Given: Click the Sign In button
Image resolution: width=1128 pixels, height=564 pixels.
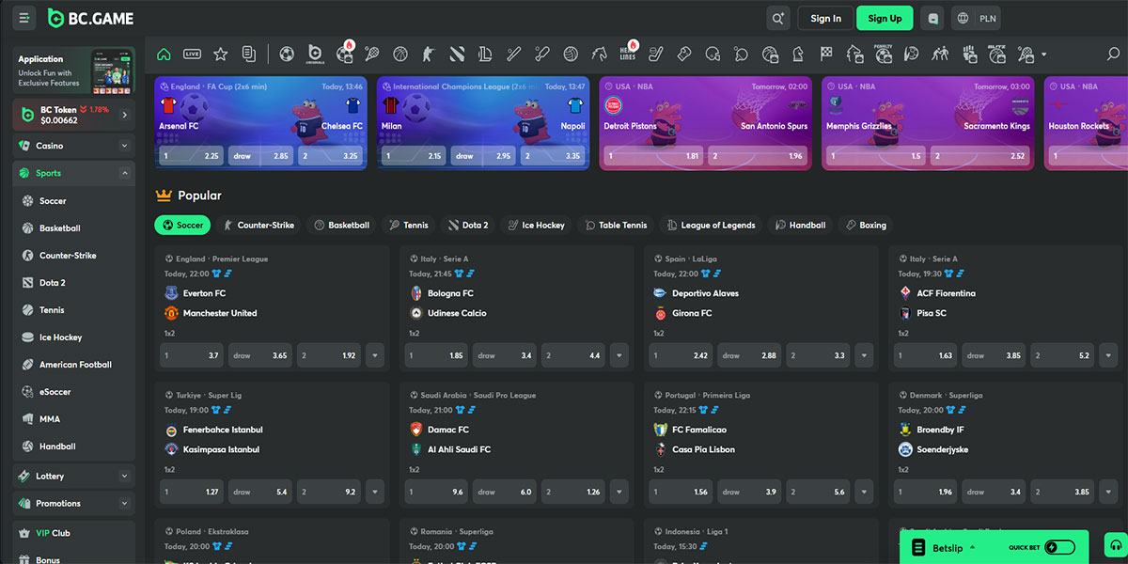Looking at the screenshot, I should [825, 18].
